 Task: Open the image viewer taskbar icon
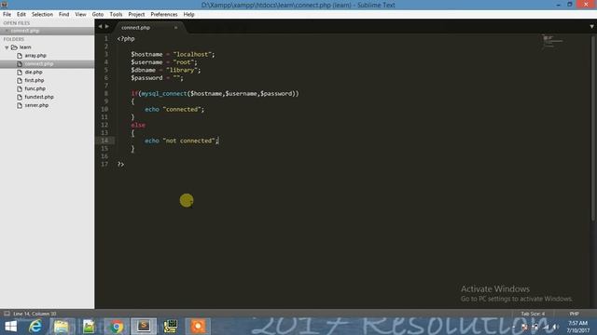click(x=89, y=327)
